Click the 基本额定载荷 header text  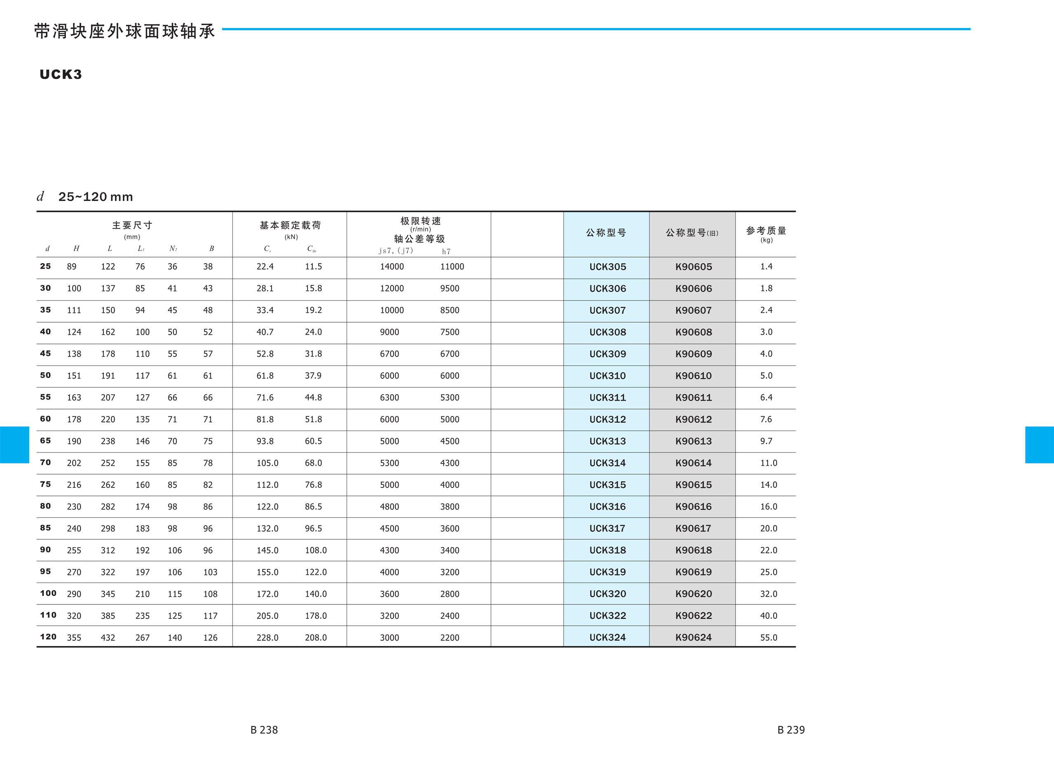tap(290, 225)
